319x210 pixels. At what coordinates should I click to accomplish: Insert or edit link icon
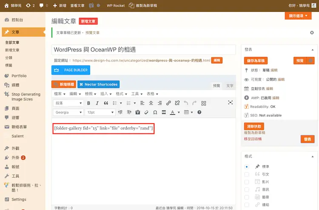tap(168, 103)
